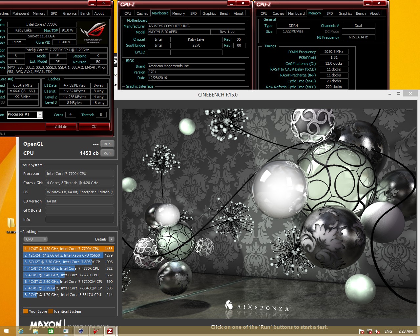Image resolution: width=420 pixels, height=336 pixels.
Task: Select ranking row i7-3770 CPU 662
Action: tap(69, 275)
